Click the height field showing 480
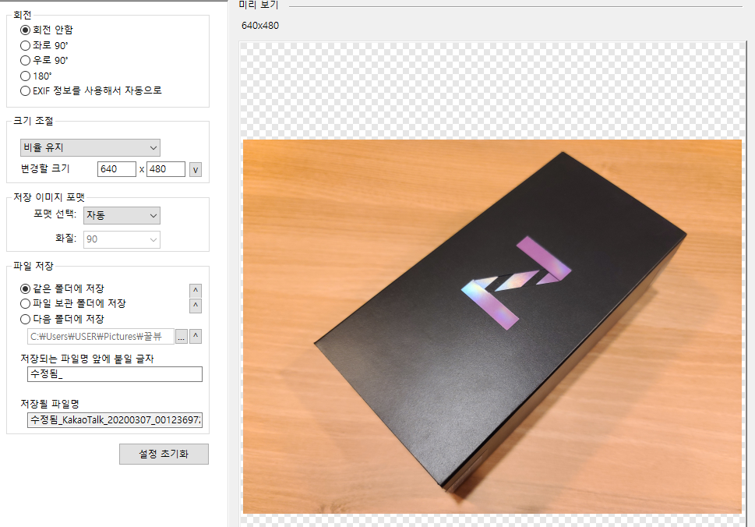 tap(166, 169)
